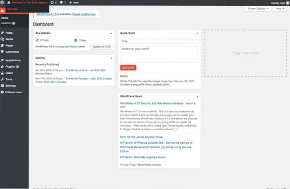Click the Plugins plug icon
This screenshot has height=189, width=290.
pos(2,67)
